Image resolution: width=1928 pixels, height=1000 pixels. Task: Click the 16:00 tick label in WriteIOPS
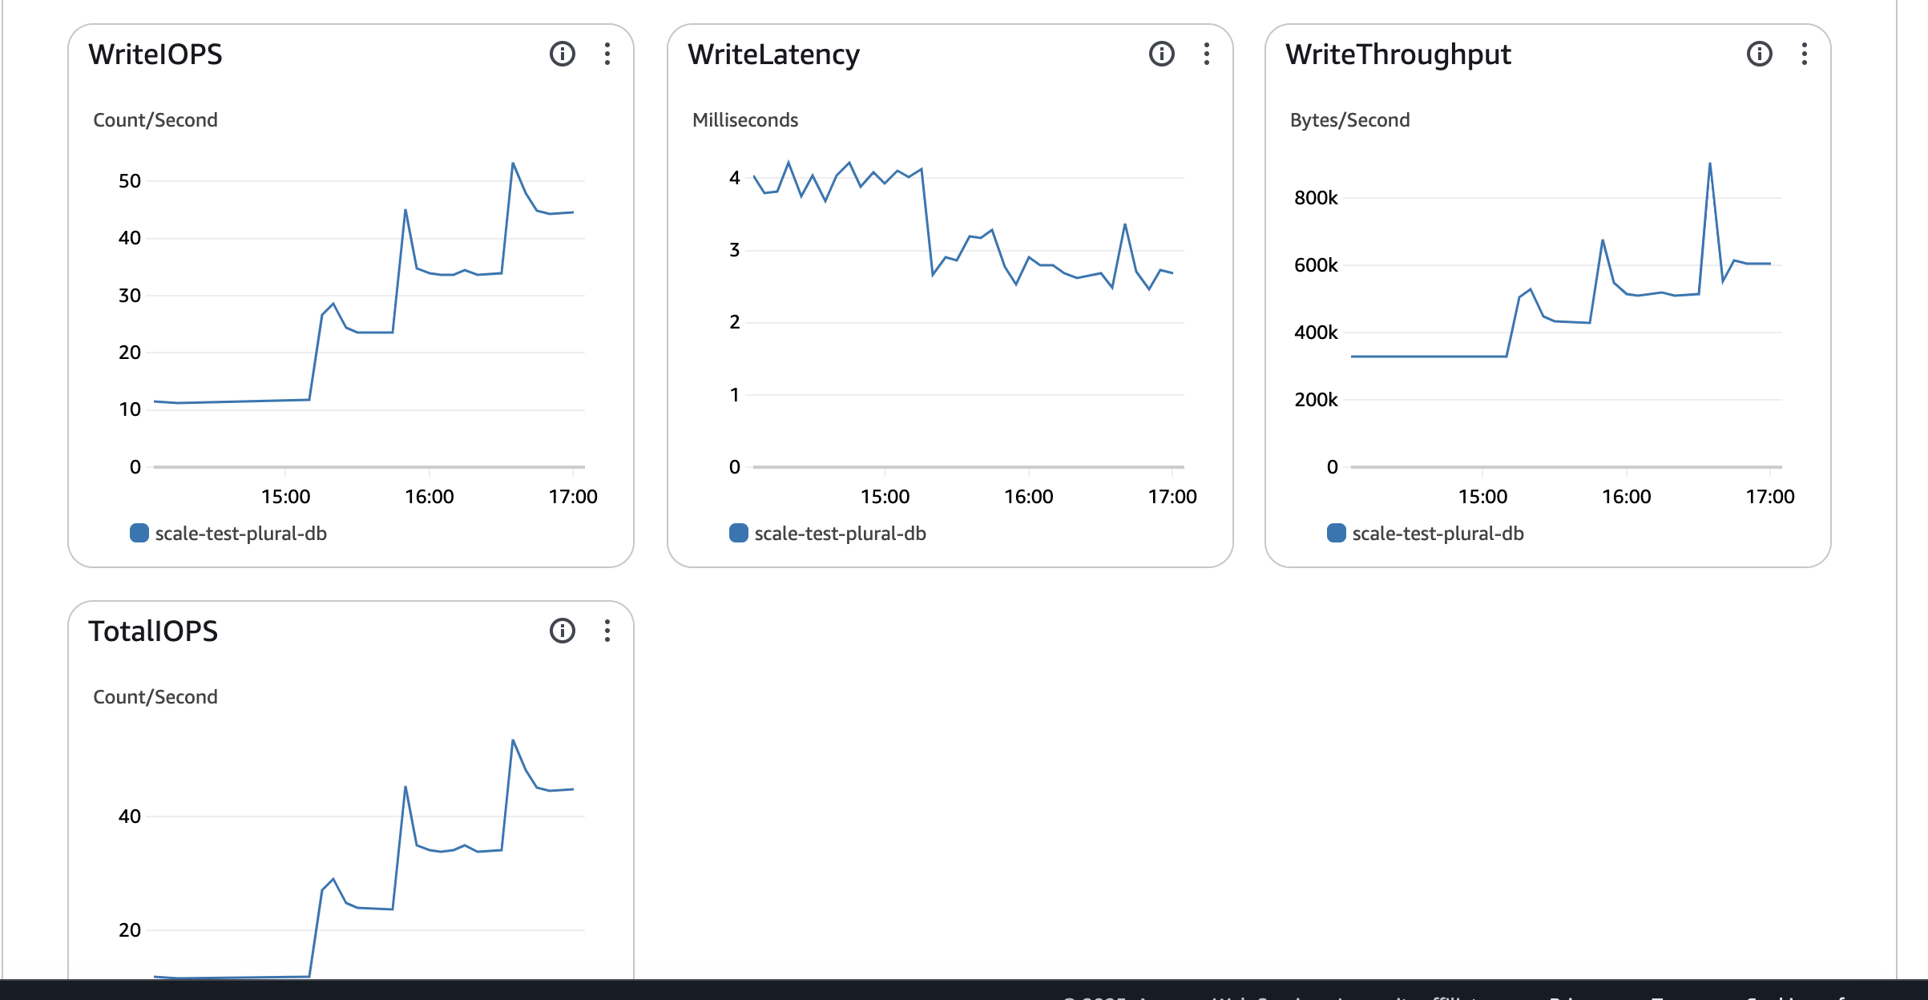pos(430,497)
